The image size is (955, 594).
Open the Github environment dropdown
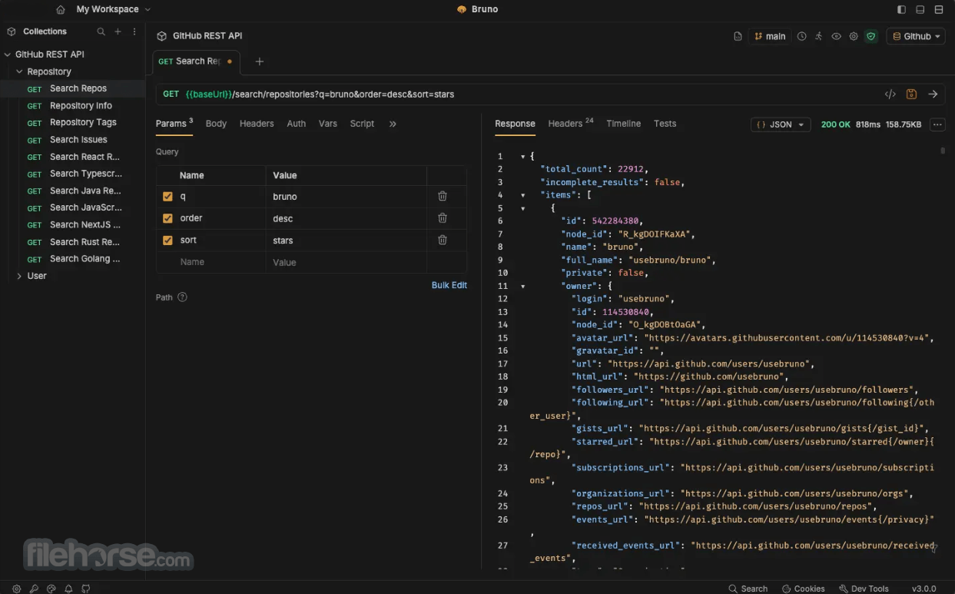915,36
